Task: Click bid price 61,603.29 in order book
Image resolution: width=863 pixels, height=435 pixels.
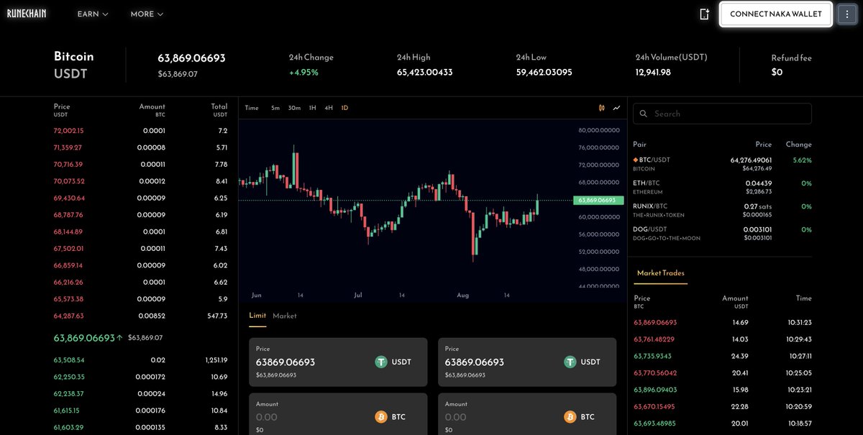Action: 69,428
